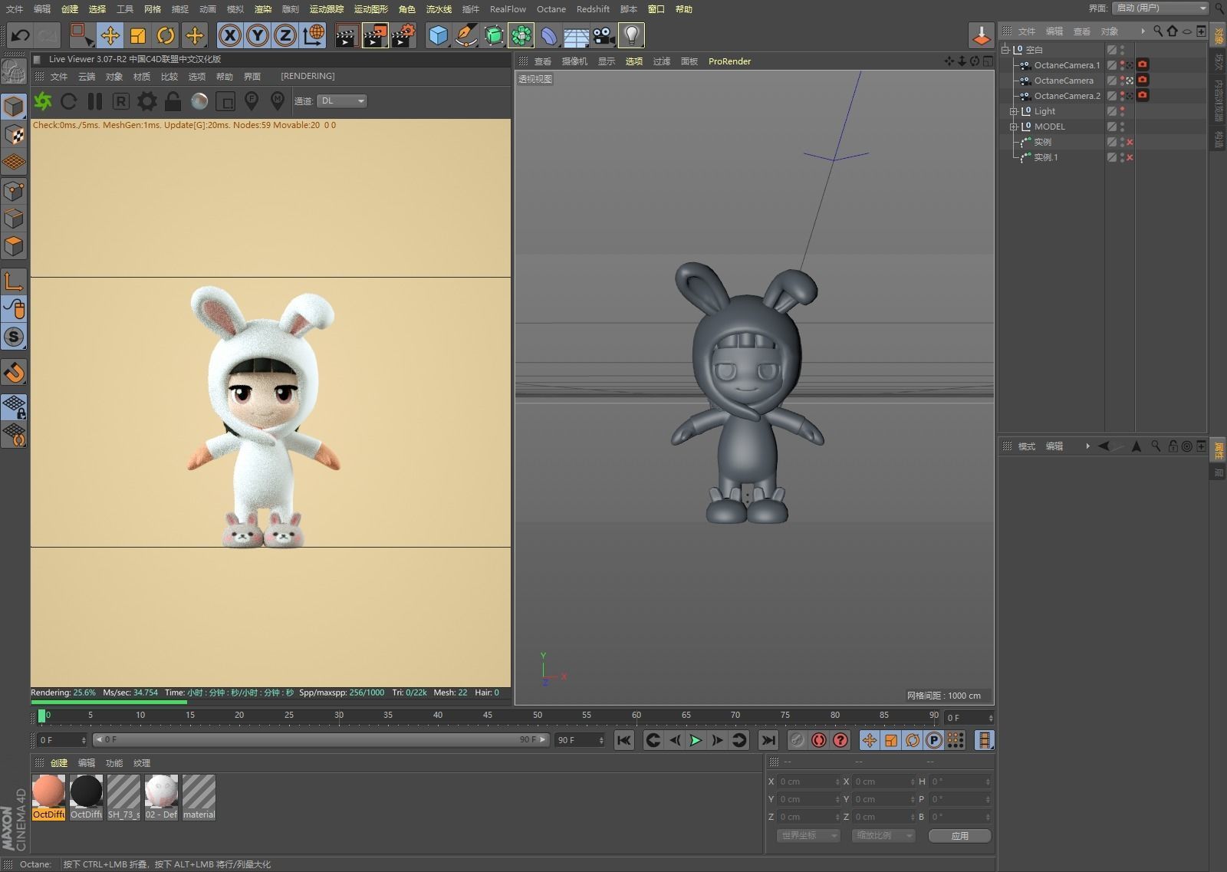Viewport: 1227px width, 872px height.
Task: Open the 界面 layout dropdown
Action: 1160,8
